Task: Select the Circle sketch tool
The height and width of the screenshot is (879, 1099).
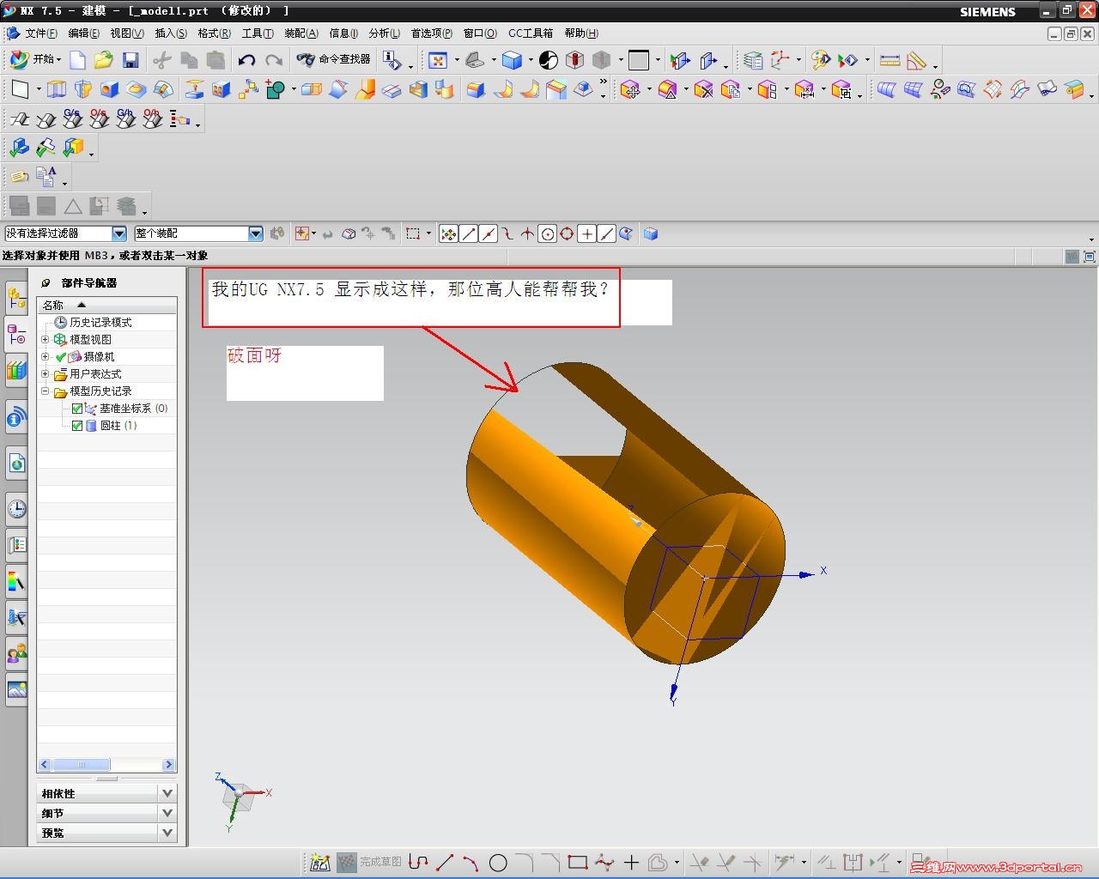Action: tap(498, 862)
